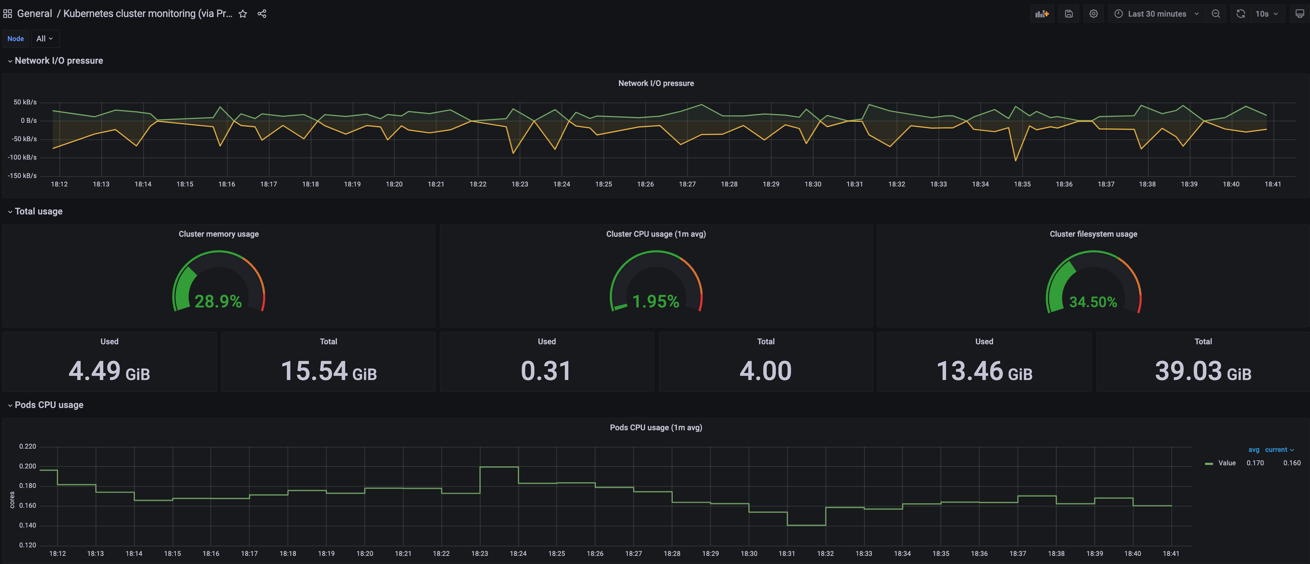Open the Node variable All dropdown
The width and height of the screenshot is (1310, 564).
pos(45,38)
